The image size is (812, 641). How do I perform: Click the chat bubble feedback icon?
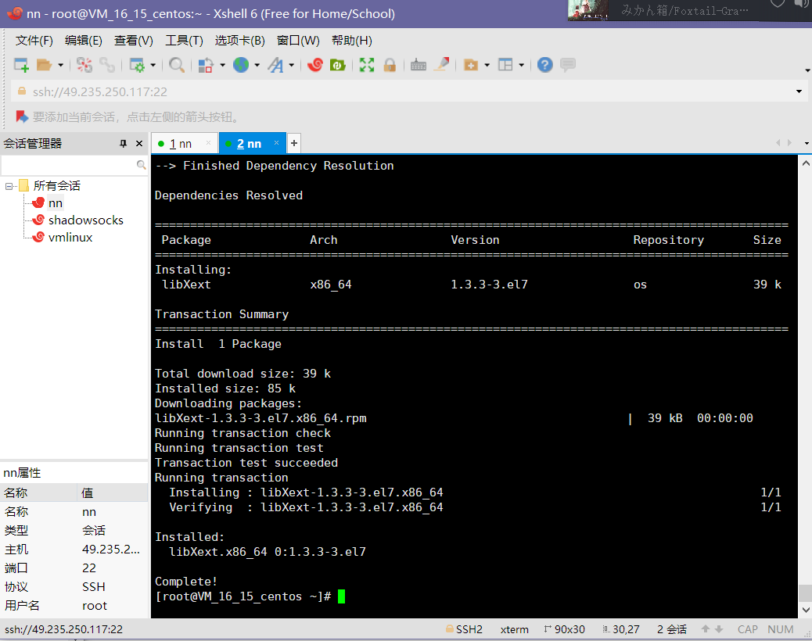pos(568,65)
